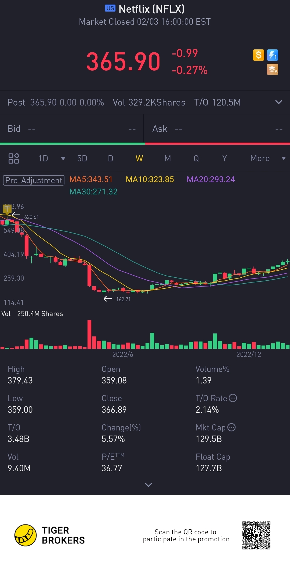The width and height of the screenshot is (290, 576).
Task: Tap the T/O 3.48B value
Action: click(19, 439)
